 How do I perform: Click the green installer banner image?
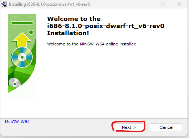click(22, 57)
